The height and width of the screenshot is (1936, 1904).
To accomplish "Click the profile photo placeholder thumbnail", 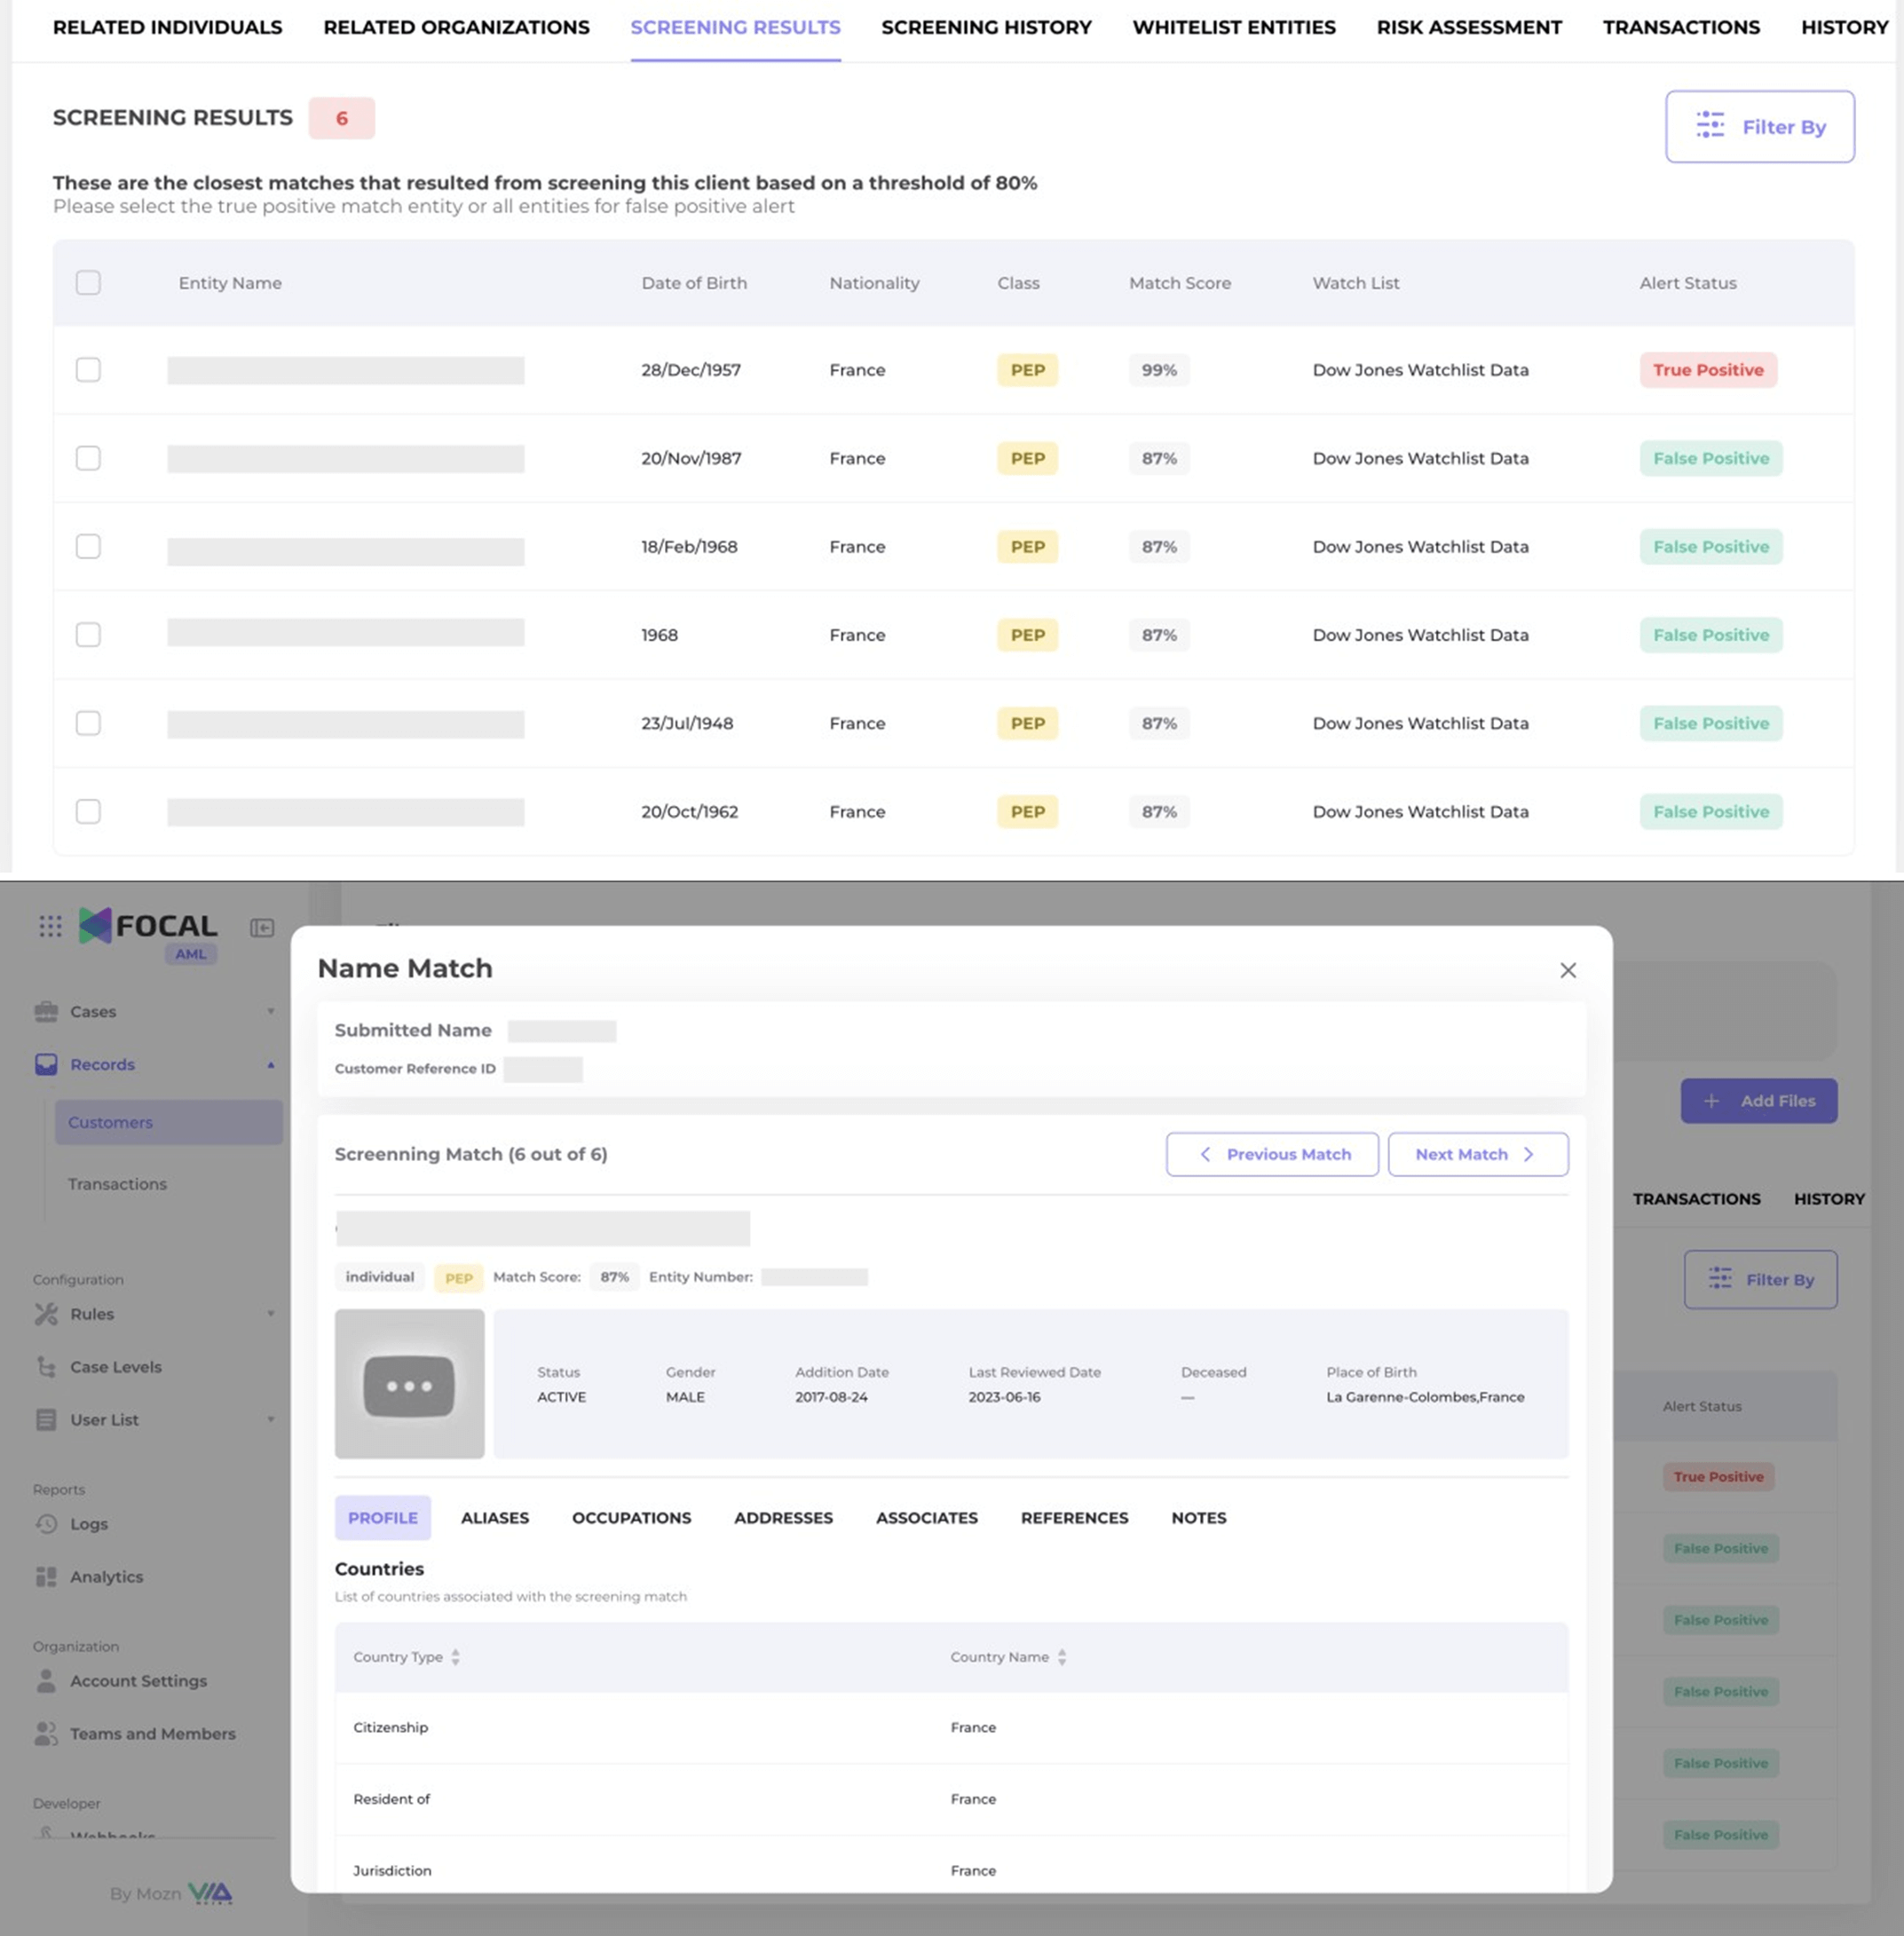I will coord(409,1384).
